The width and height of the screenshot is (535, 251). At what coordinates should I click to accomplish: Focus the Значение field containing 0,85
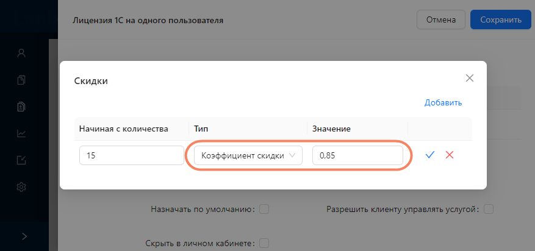357,155
